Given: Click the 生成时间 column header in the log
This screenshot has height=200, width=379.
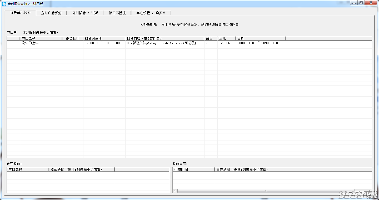Looking at the screenshot, I should click(194, 169).
